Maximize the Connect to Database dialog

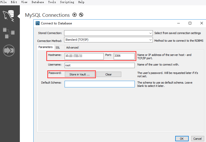point(190,23)
